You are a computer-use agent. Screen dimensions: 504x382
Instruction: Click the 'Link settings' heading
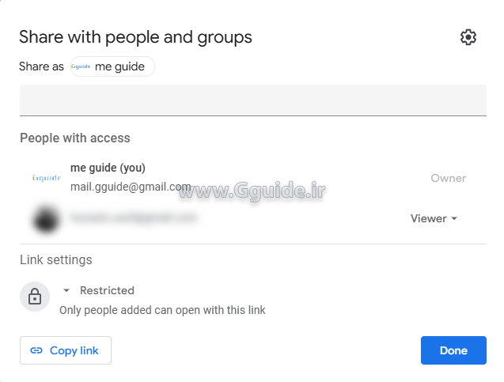(x=55, y=259)
